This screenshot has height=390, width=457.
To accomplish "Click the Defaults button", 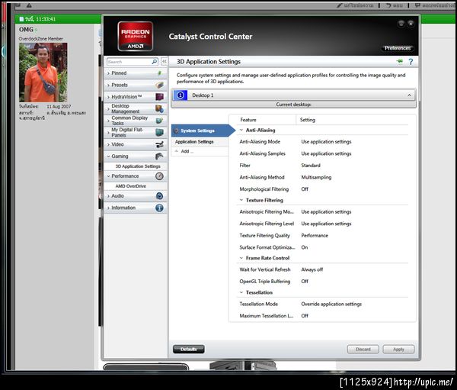I will coord(189,349).
